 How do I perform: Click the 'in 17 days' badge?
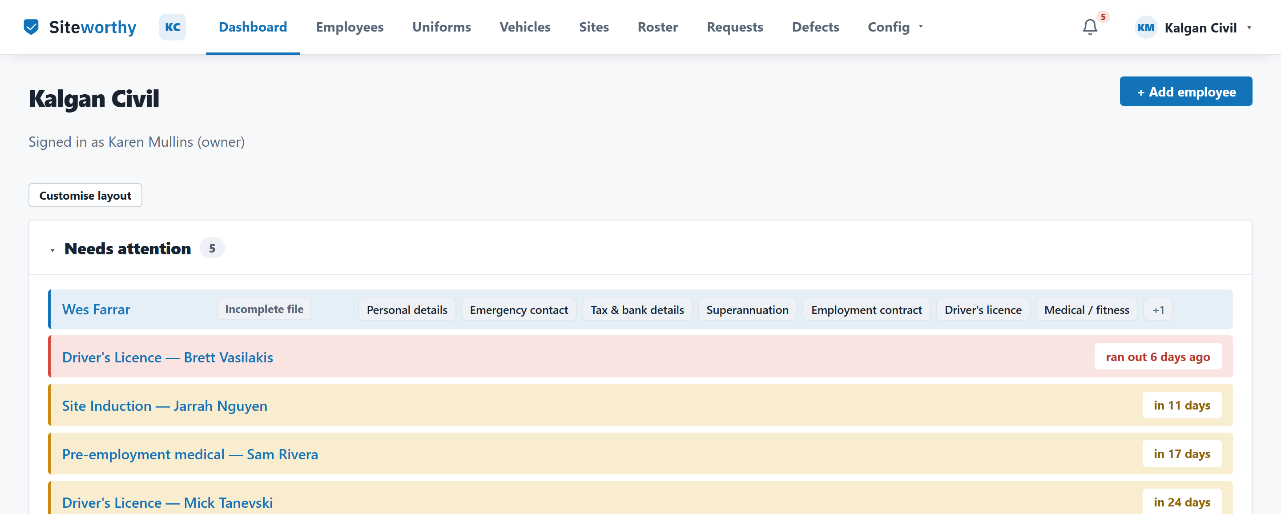[1181, 454]
